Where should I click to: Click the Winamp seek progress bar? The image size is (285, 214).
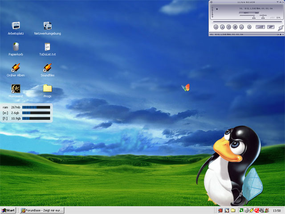pyautogui.click(x=247, y=22)
